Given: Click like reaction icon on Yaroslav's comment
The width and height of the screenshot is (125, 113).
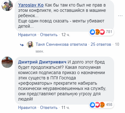Looking at the screenshot, I should pyautogui.click(x=93, y=32).
